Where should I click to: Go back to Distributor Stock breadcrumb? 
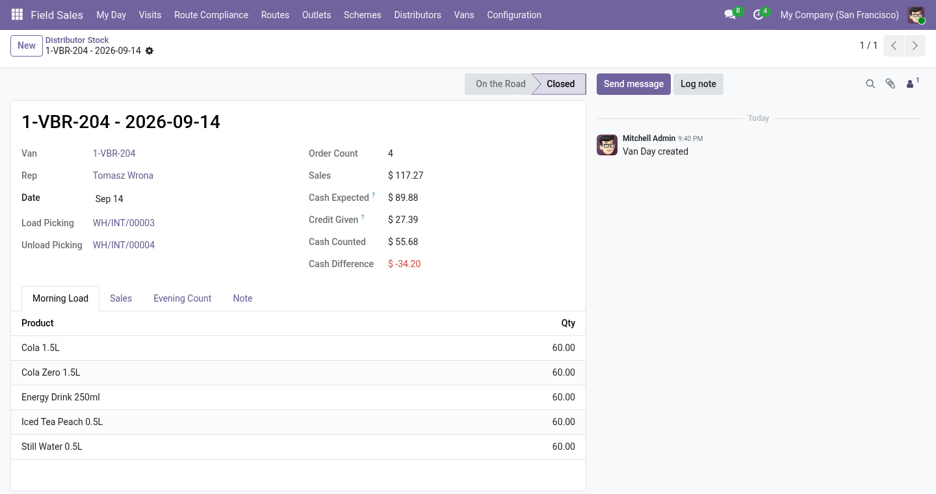tap(77, 40)
